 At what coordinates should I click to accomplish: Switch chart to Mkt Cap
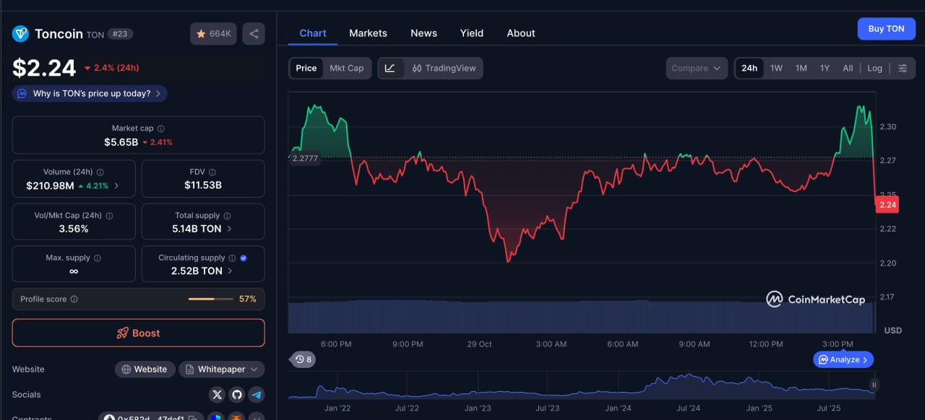coord(347,69)
